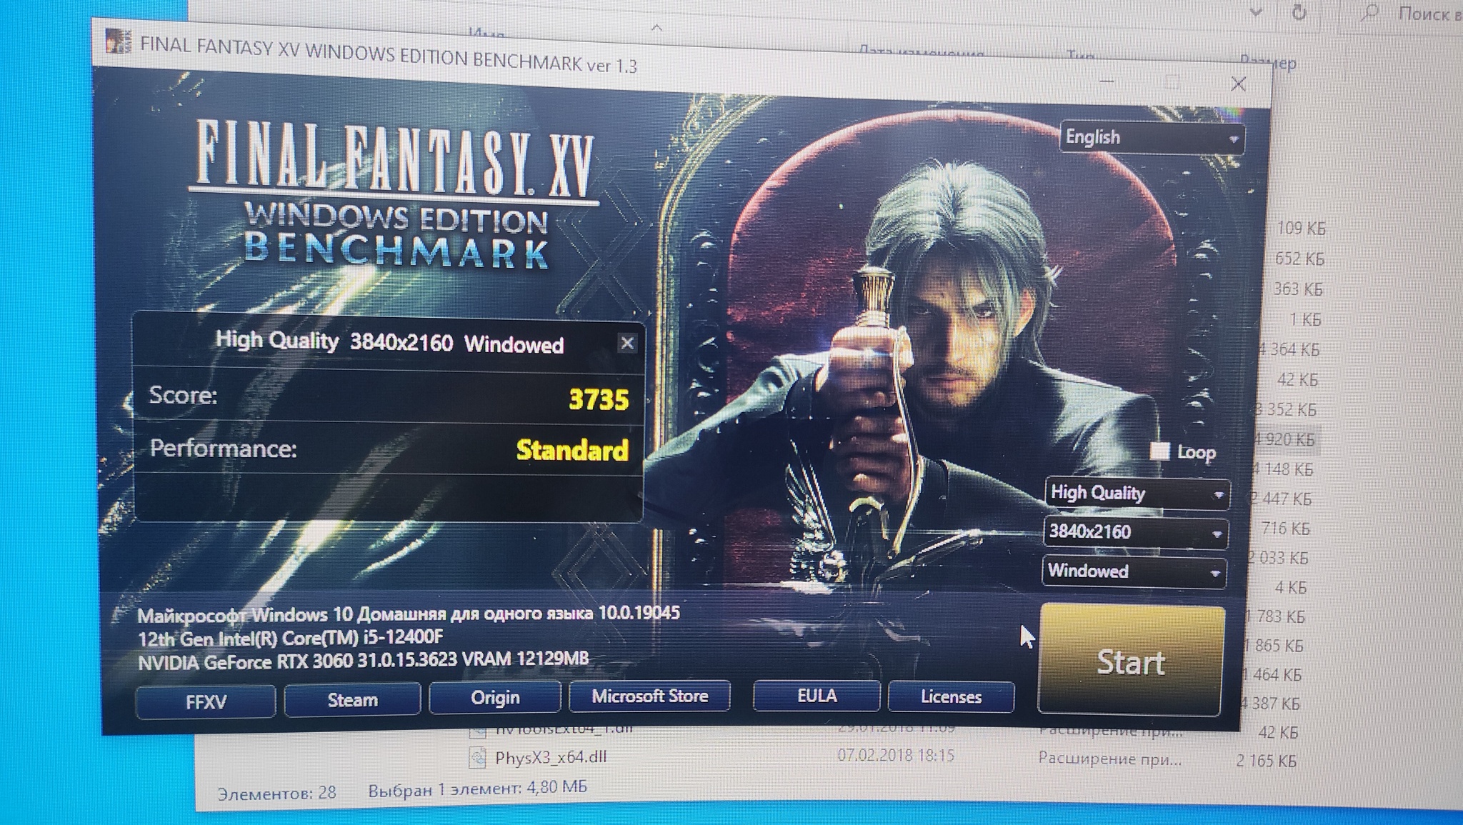Click the Элементов: 28 status bar text
The image size is (1463, 825).
pos(276,793)
